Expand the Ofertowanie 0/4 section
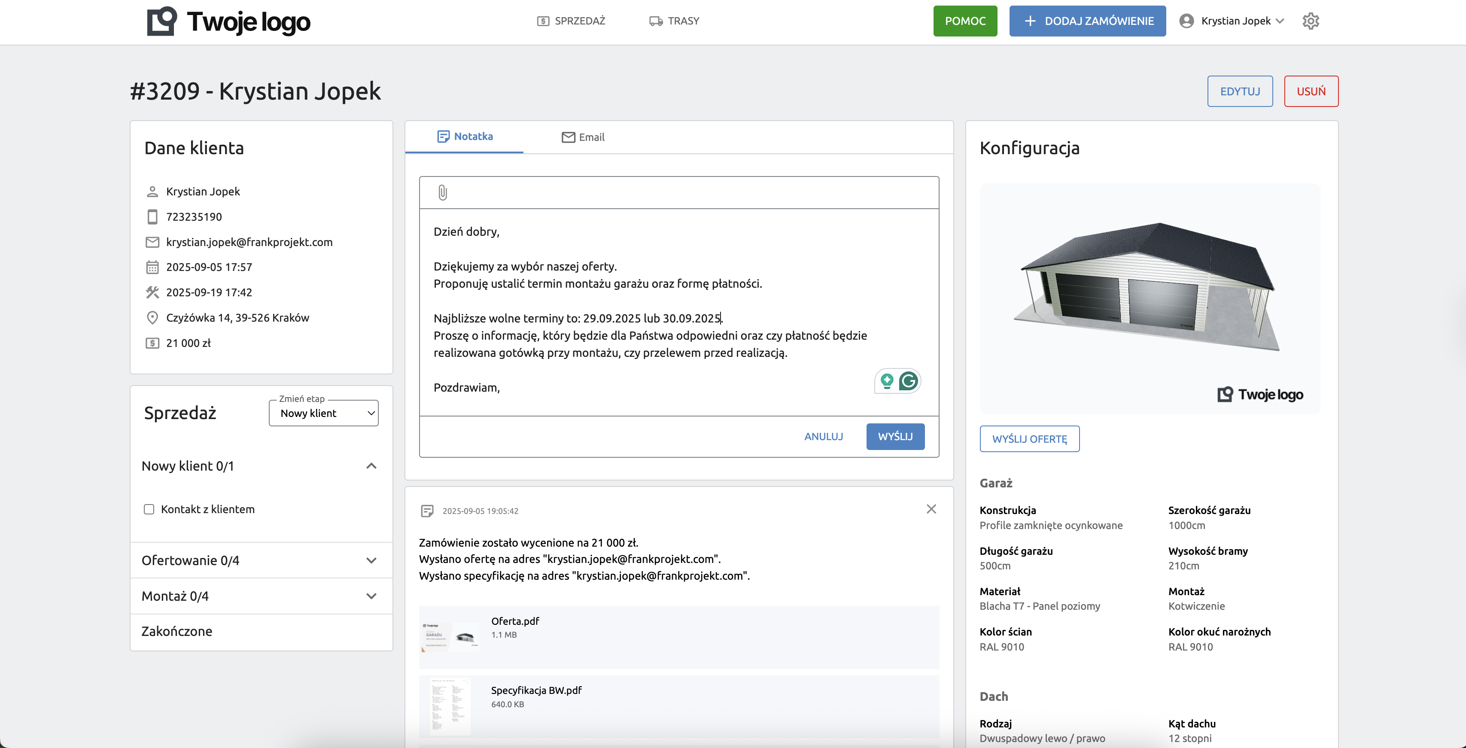1466x748 pixels. pyautogui.click(x=371, y=561)
